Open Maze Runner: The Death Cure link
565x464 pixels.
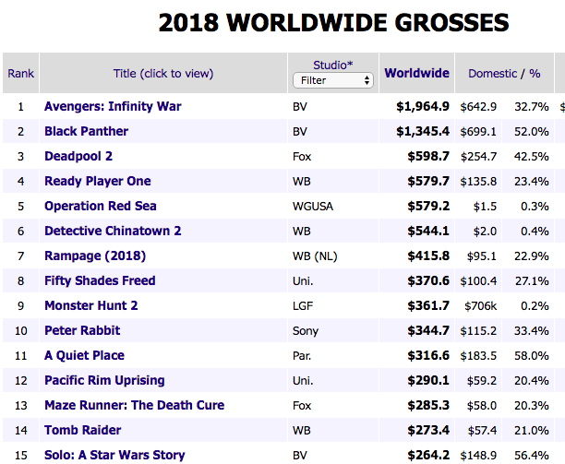(134, 405)
